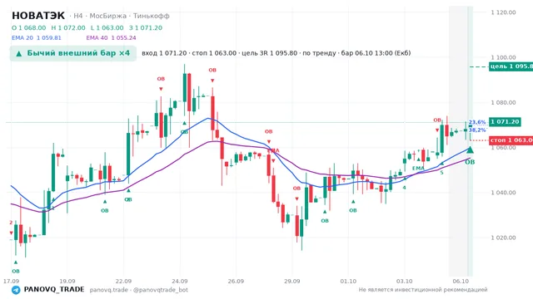Click the 26.09 date on time axis
Image resolution: width=533 pixels, height=299 pixels.
click(x=236, y=282)
